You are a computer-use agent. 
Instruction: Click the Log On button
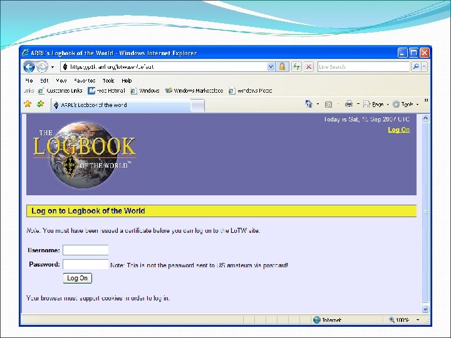(x=78, y=278)
